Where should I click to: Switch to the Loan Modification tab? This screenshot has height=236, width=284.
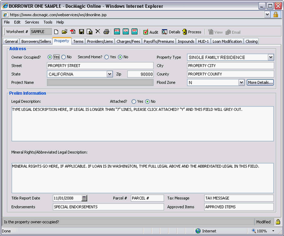point(227,41)
